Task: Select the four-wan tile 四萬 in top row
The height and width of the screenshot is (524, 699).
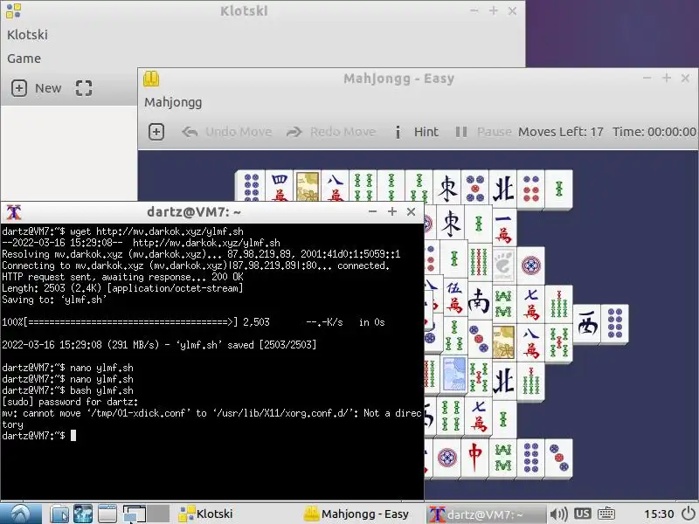Action: (279, 187)
